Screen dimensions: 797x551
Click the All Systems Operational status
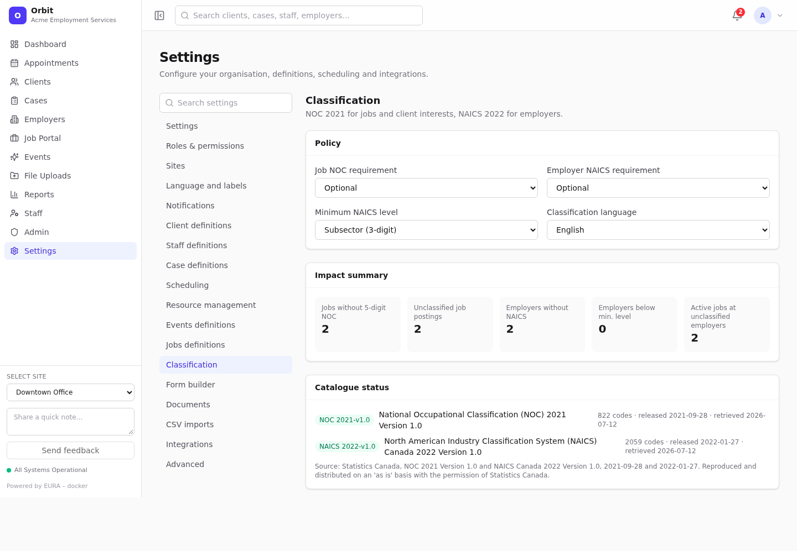pyautogui.click(x=47, y=470)
